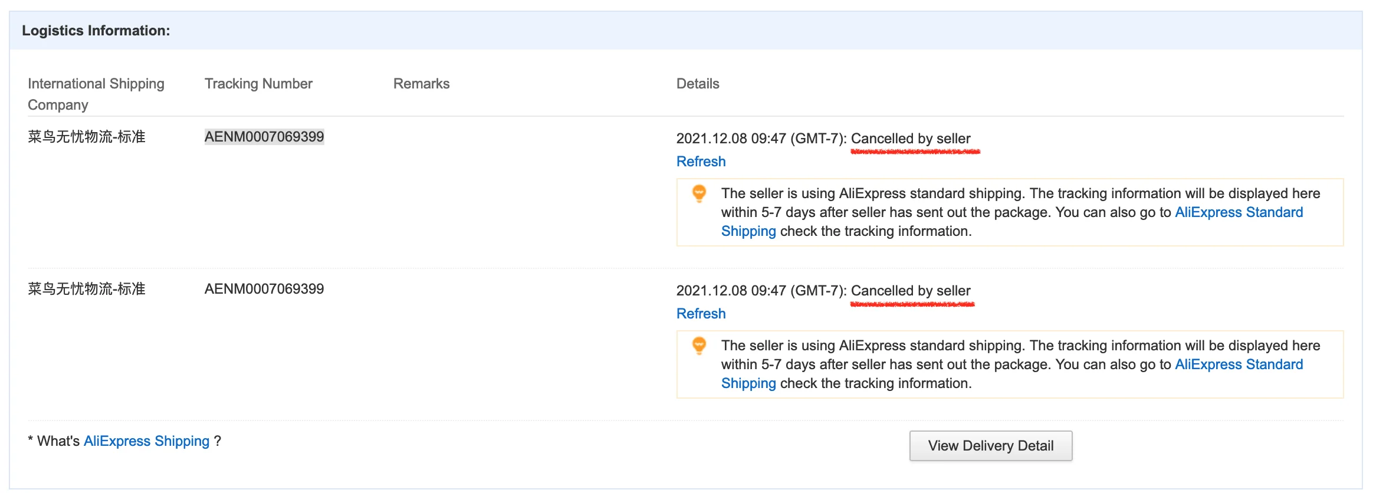Click the first lightbulb tip icon
1373x493 pixels.
pos(699,193)
